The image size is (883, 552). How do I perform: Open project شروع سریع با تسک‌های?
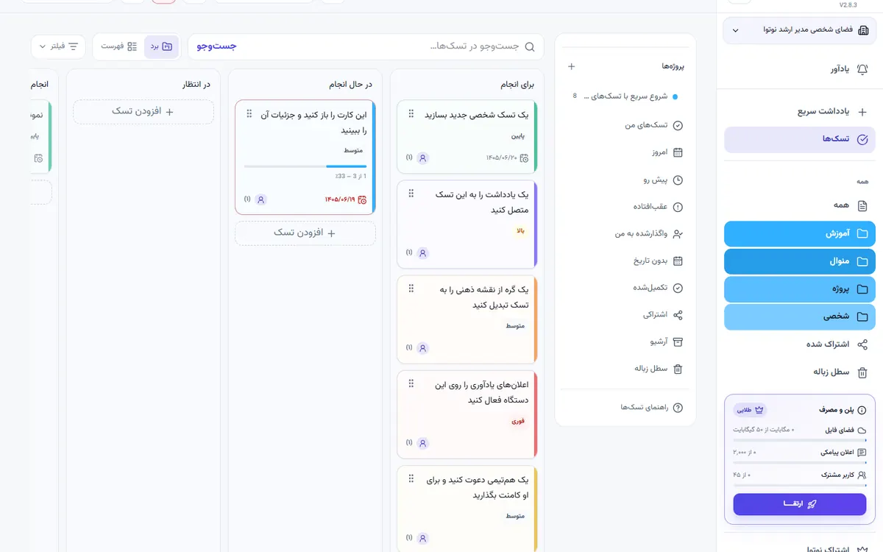click(625, 96)
